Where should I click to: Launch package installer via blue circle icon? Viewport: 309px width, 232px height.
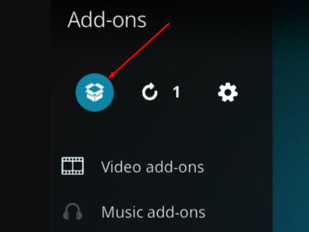95,92
